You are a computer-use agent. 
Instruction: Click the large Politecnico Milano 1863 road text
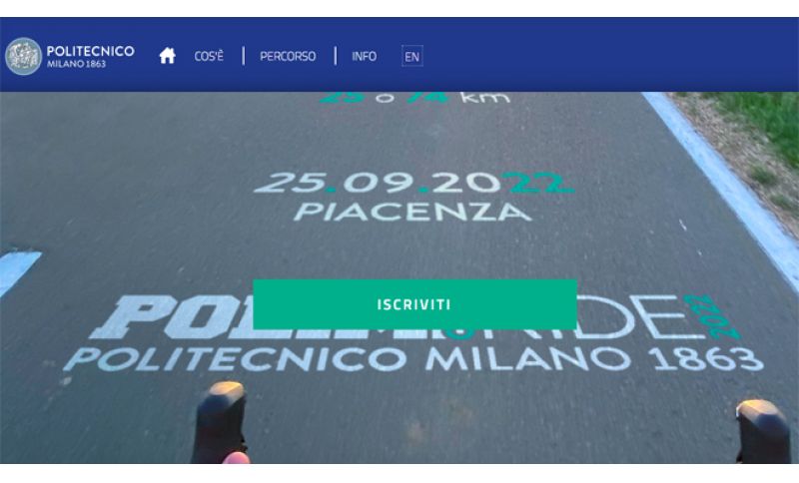(x=412, y=359)
